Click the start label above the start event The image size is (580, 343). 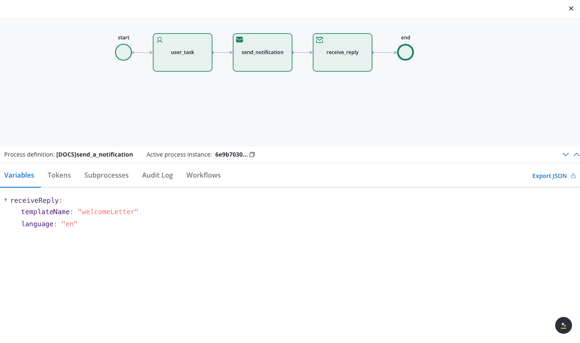click(124, 37)
